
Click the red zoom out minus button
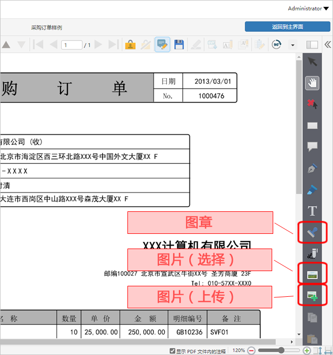tap(252, 350)
